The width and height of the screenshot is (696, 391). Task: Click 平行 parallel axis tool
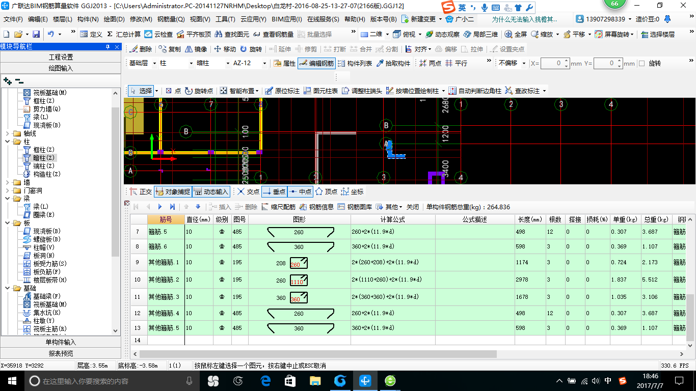pyautogui.click(x=456, y=63)
